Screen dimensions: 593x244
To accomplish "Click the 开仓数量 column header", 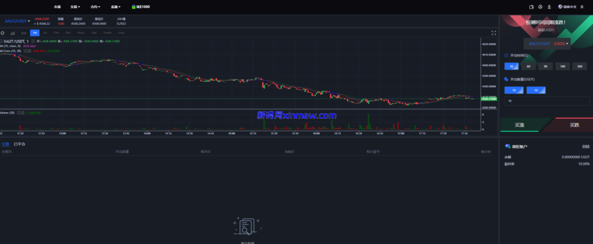I will click(x=122, y=152).
